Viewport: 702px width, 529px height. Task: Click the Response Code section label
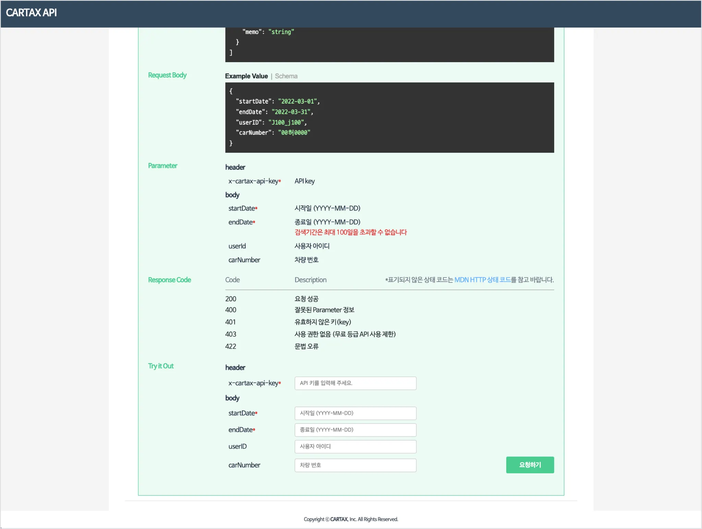169,280
